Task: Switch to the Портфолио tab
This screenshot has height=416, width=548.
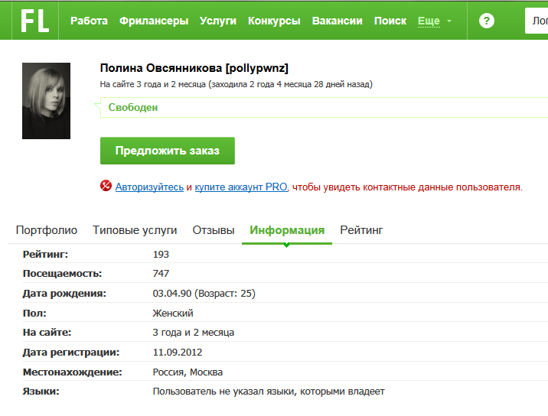Action: pos(47,230)
